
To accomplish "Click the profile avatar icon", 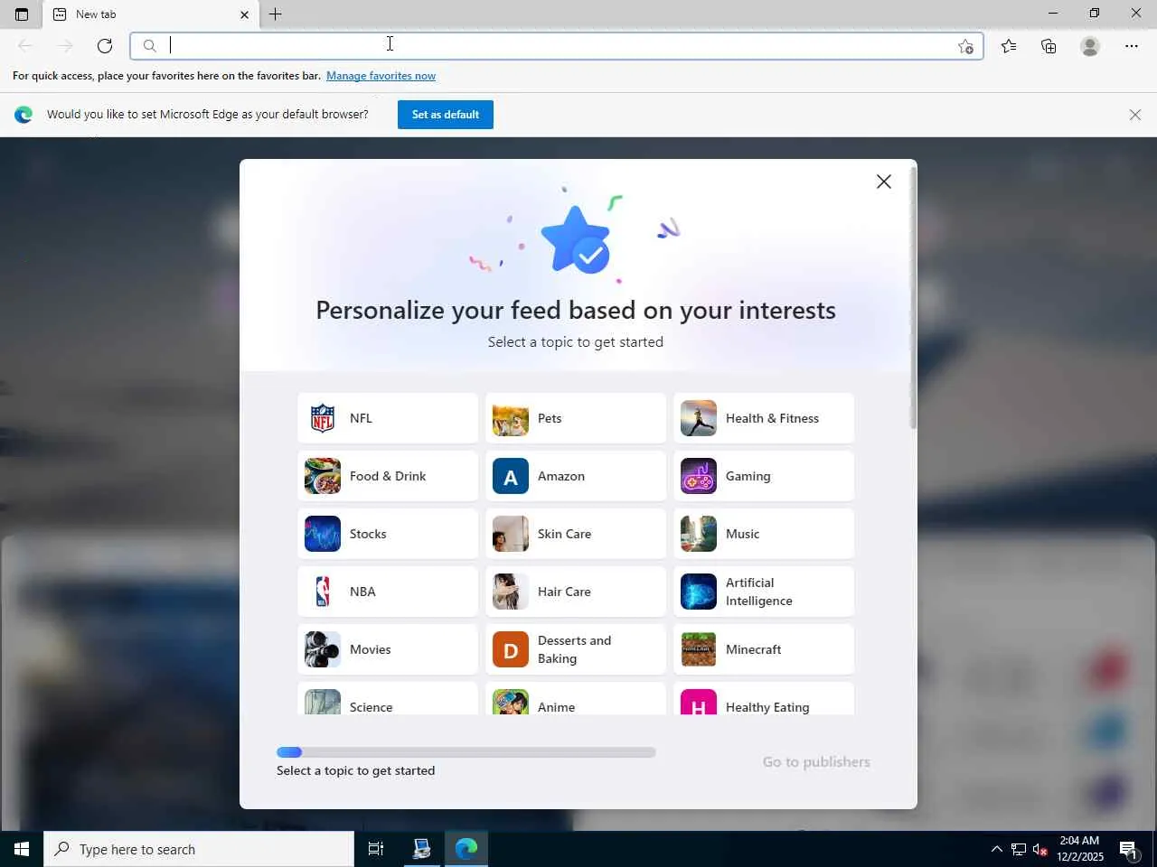I will (1090, 46).
